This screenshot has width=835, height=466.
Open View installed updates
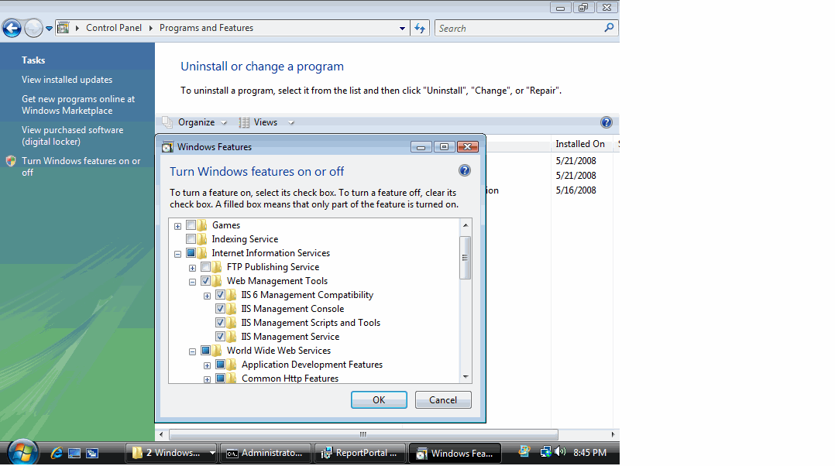[67, 79]
